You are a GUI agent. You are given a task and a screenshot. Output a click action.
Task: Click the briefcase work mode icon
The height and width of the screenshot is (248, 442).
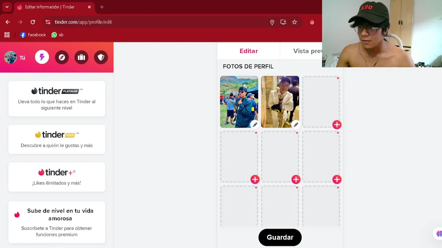pyautogui.click(x=81, y=58)
